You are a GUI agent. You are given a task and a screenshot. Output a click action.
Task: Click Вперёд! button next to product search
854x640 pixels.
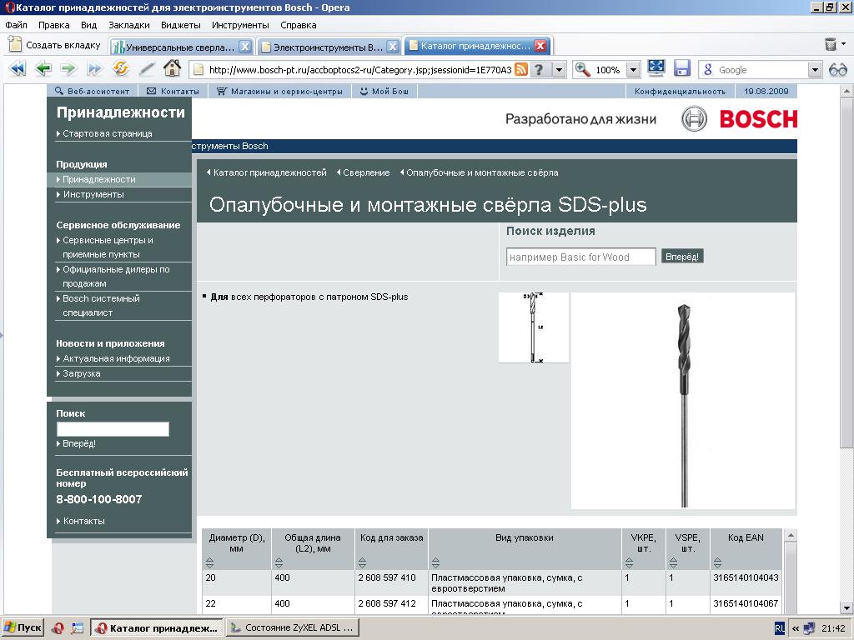tap(682, 257)
